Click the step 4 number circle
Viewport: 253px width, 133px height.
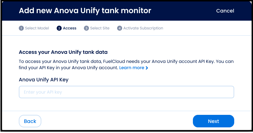tap(120, 28)
